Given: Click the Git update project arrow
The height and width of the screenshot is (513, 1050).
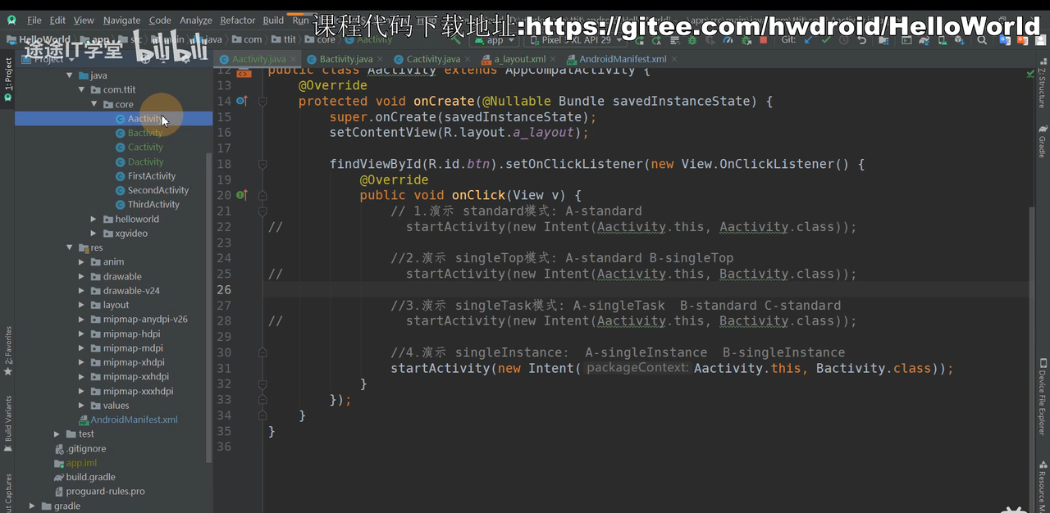Looking at the screenshot, I should pos(808,39).
